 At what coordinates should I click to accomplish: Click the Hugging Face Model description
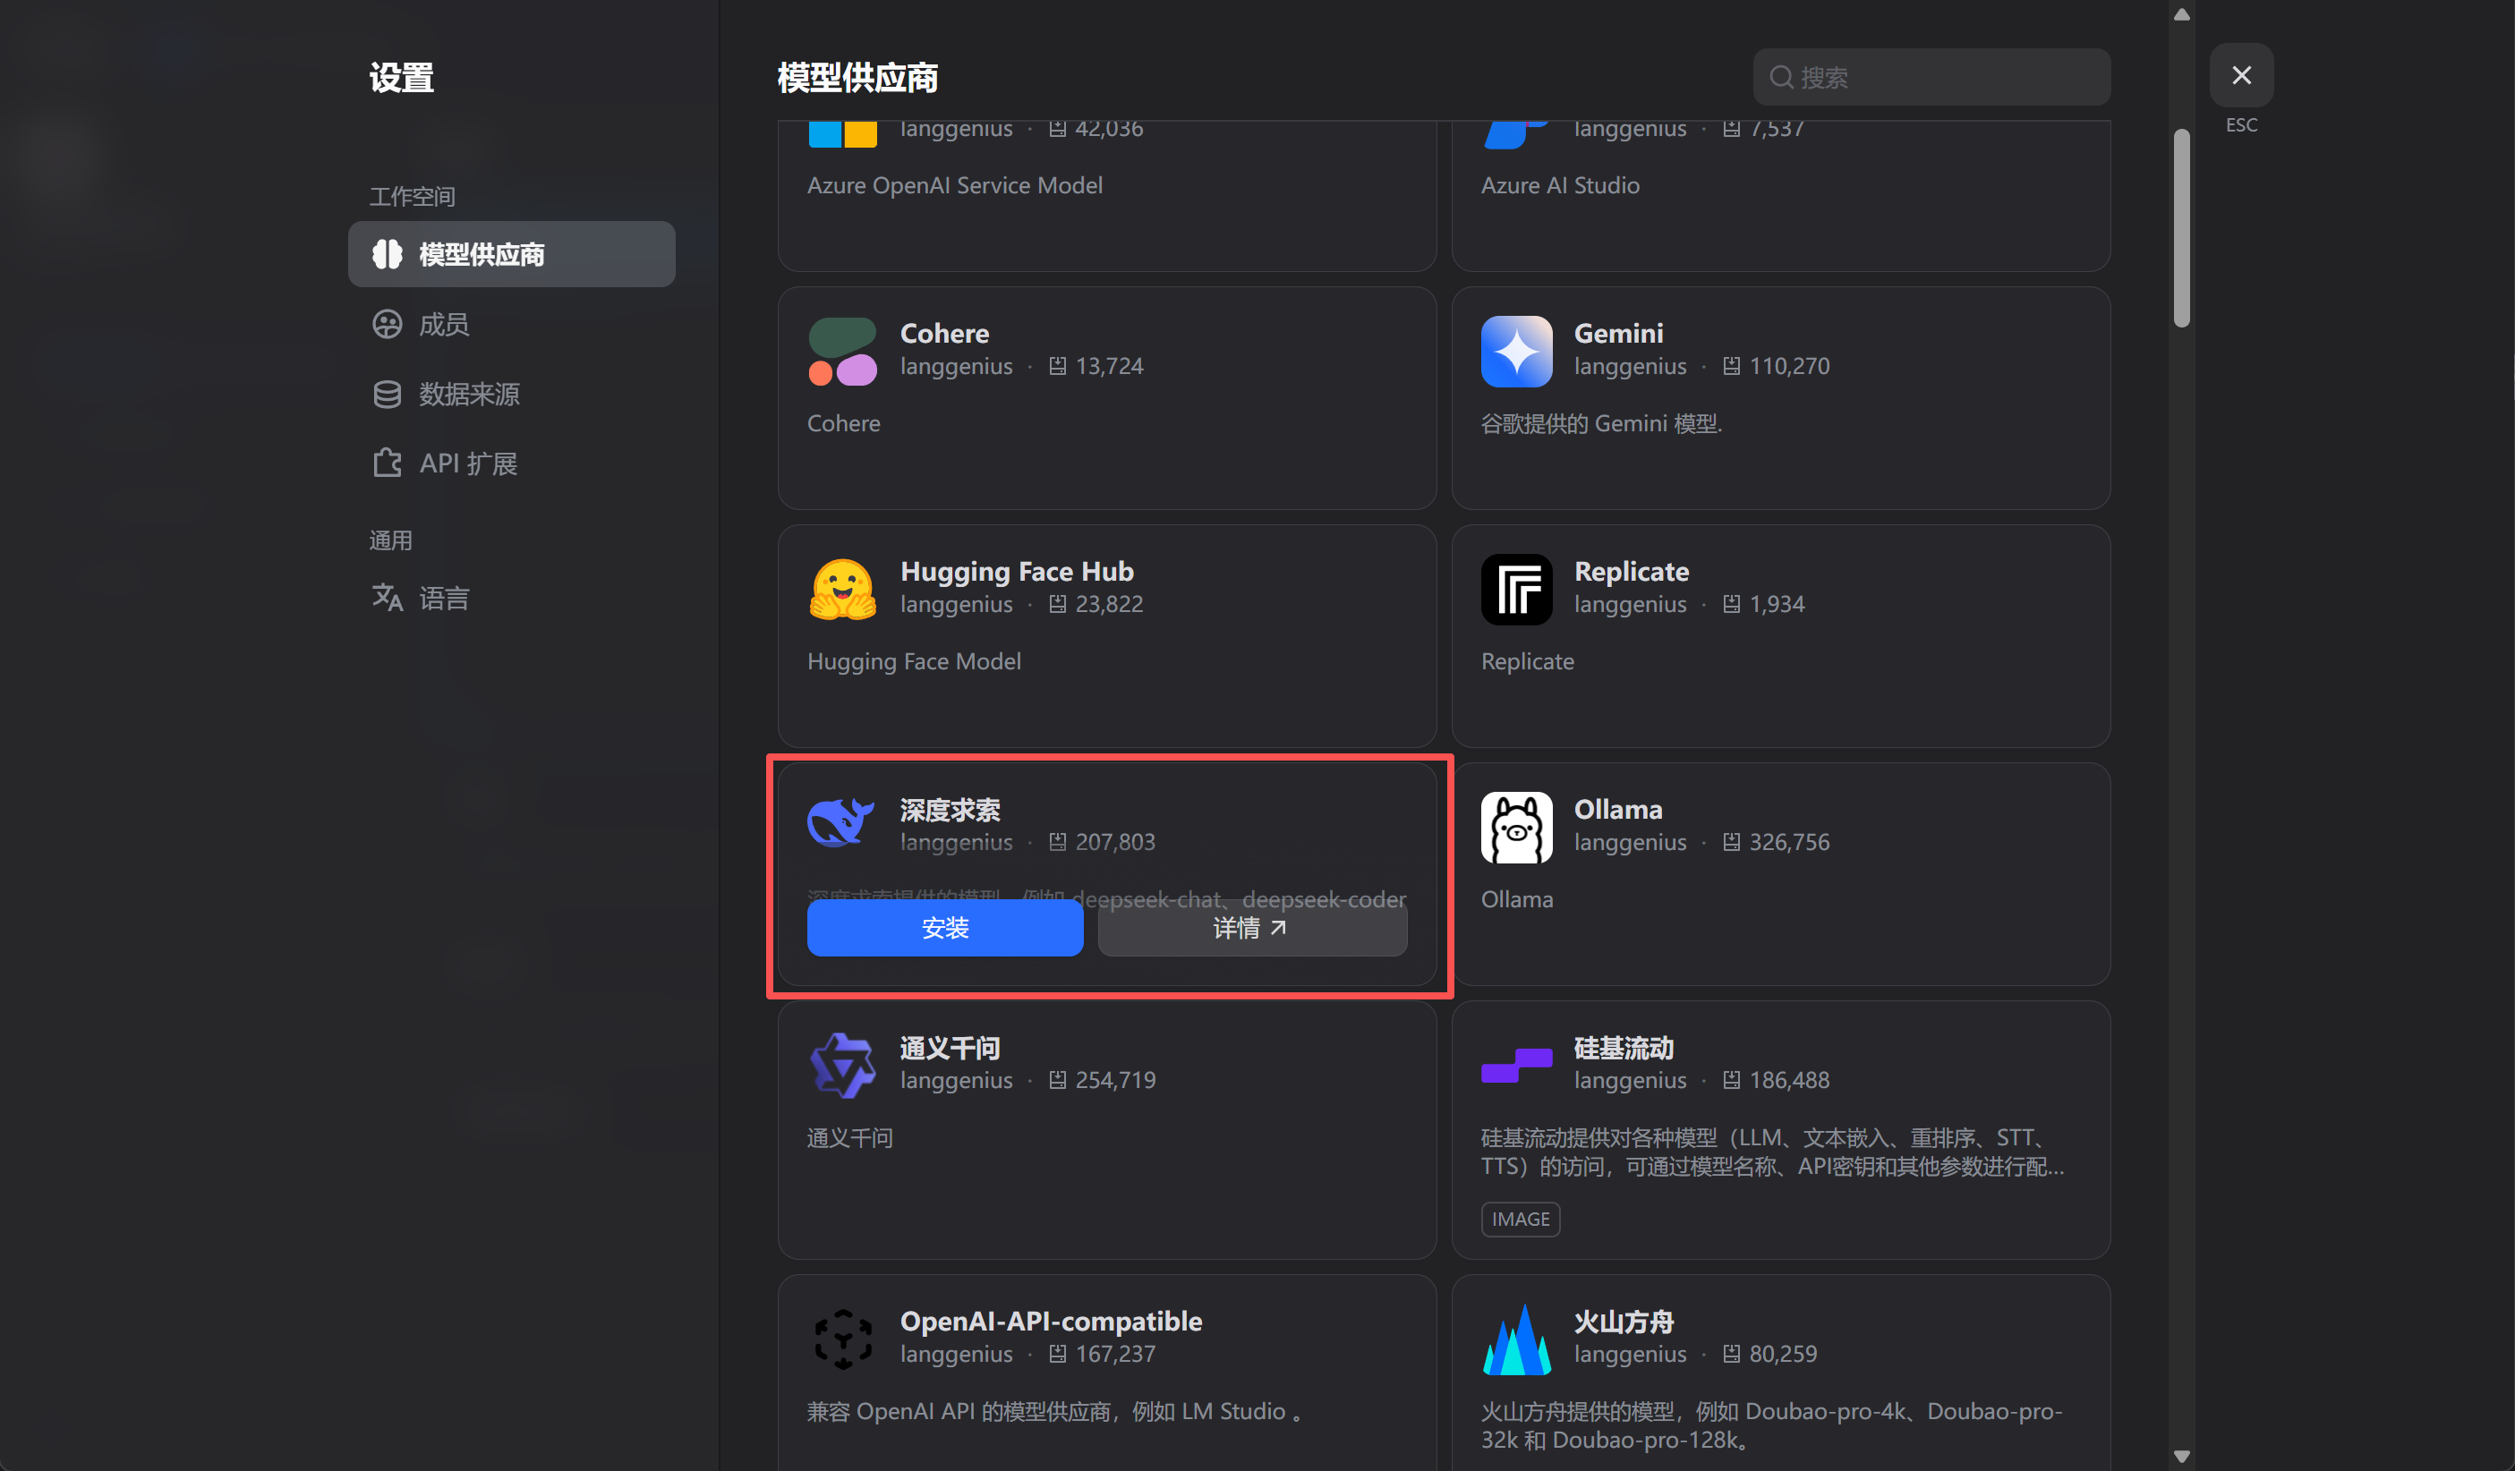point(913,661)
